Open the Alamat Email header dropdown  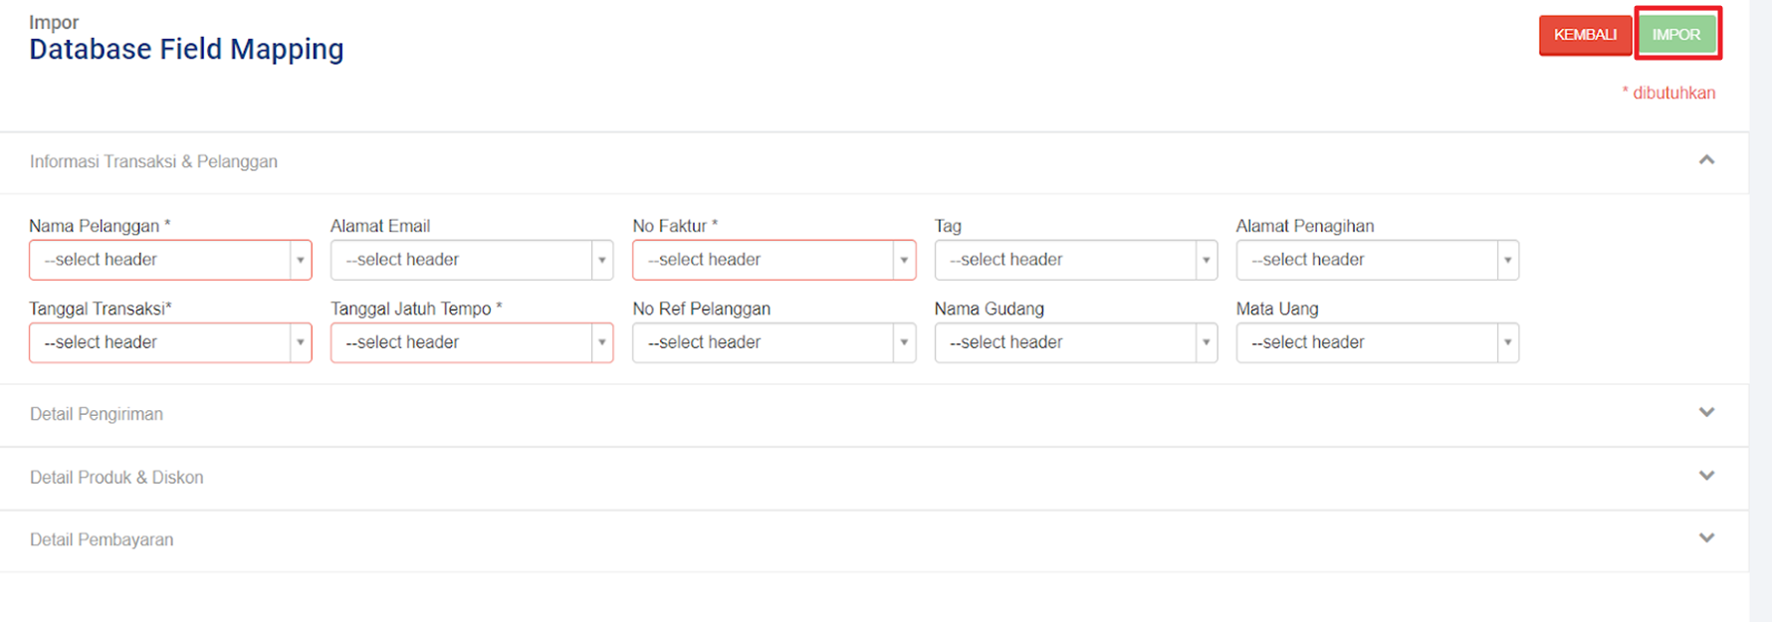[472, 260]
